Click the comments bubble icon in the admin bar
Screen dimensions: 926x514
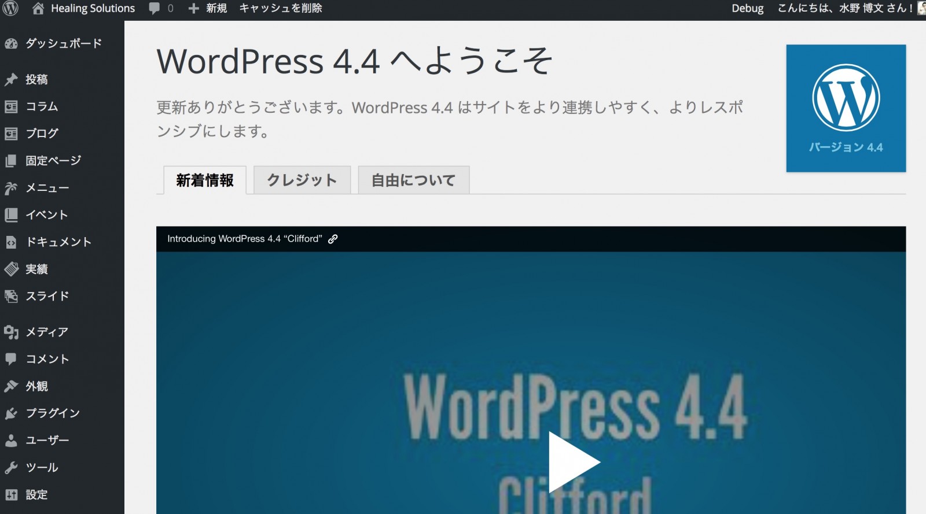point(155,9)
